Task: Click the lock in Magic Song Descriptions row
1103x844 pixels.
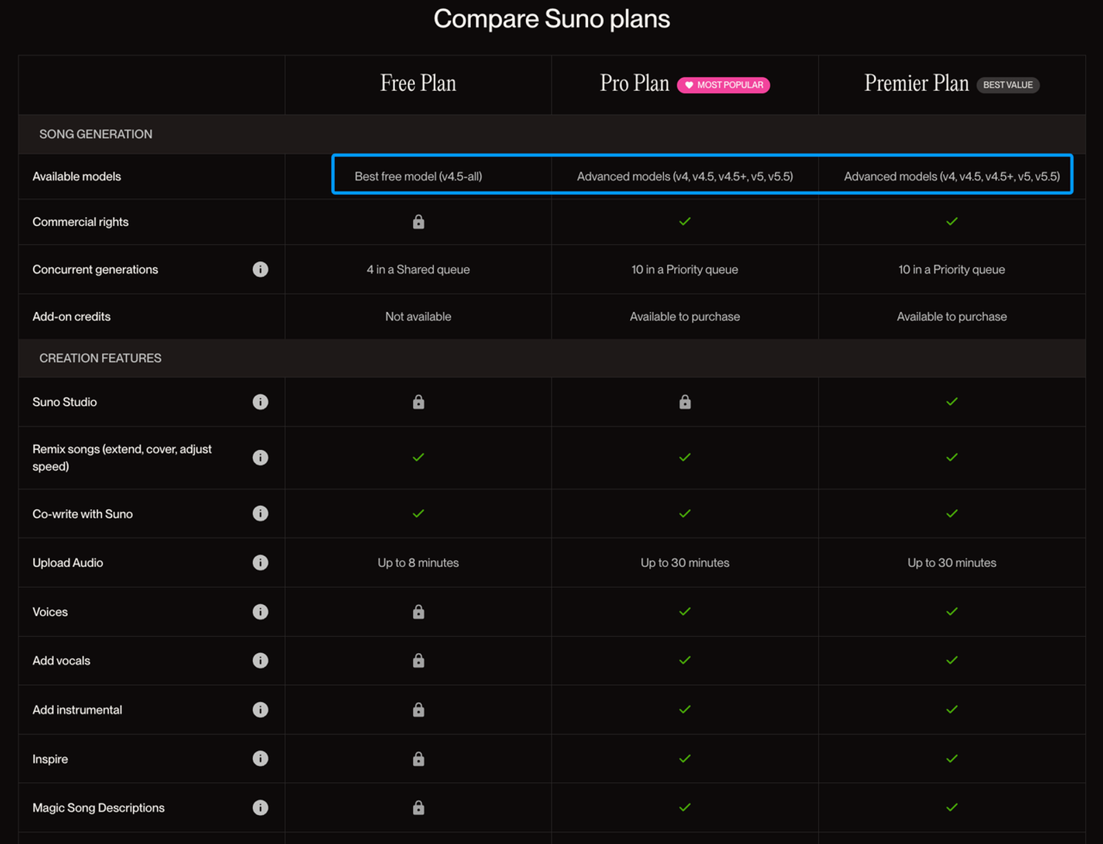Action: click(x=418, y=807)
